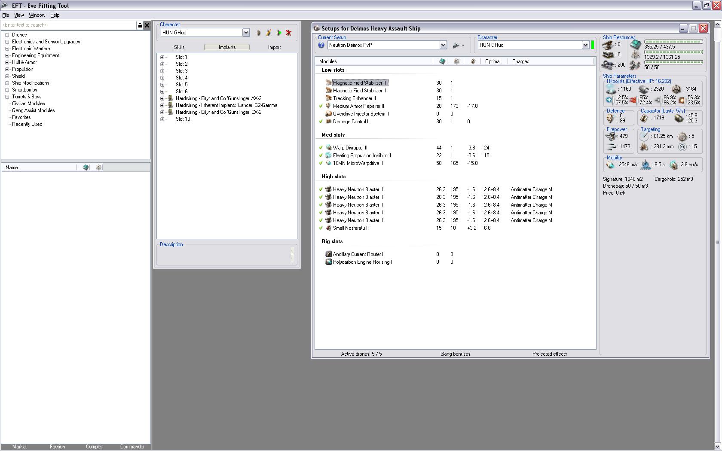This screenshot has width=722, height=451.
Task: Toggle the Warp Disruptor II active checkmark
Action: (321, 148)
